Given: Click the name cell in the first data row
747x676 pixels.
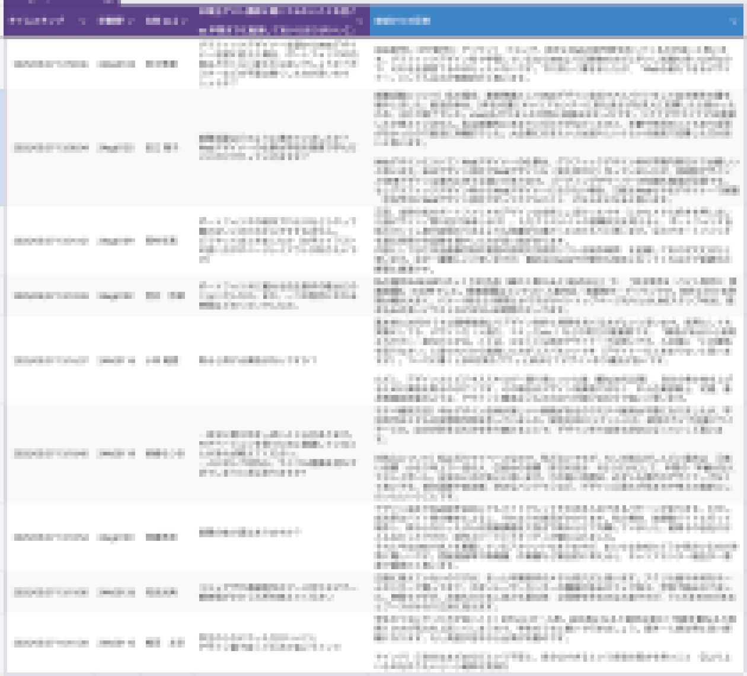Looking at the screenshot, I should click(x=161, y=63).
